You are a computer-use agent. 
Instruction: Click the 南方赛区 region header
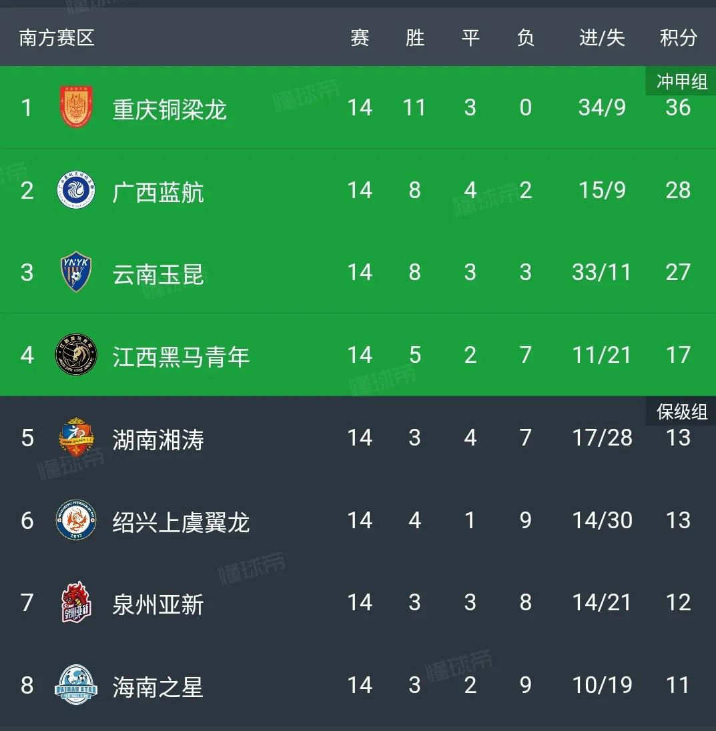tap(57, 38)
